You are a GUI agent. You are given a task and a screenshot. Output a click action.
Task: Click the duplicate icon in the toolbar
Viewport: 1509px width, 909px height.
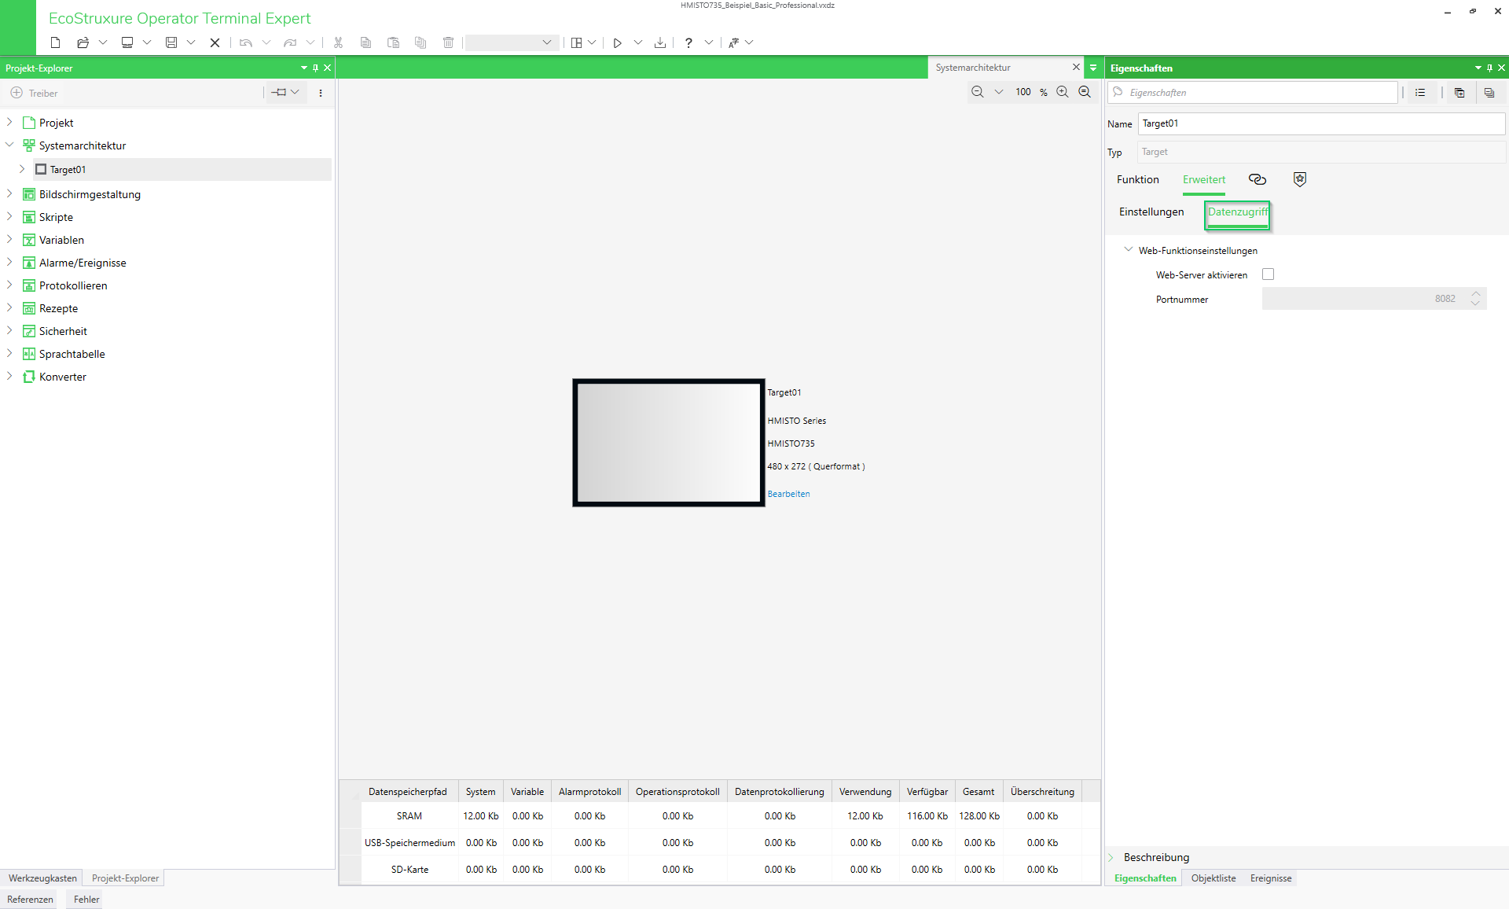pos(420,42)
